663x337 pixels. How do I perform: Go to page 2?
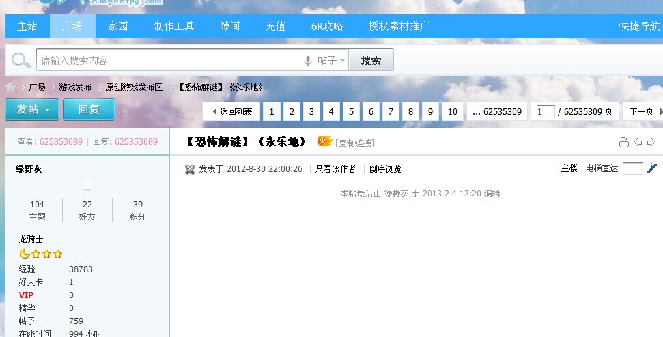click(292, 111)
